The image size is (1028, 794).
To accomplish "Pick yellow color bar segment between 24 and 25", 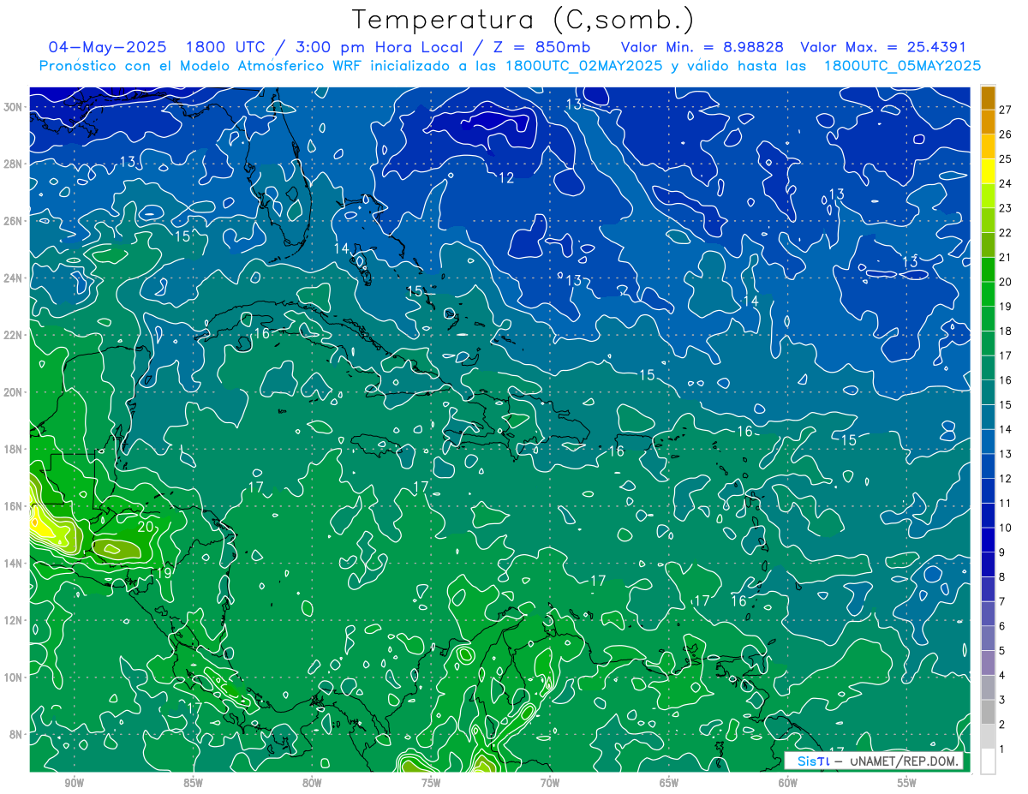I will tap(988, 170).
